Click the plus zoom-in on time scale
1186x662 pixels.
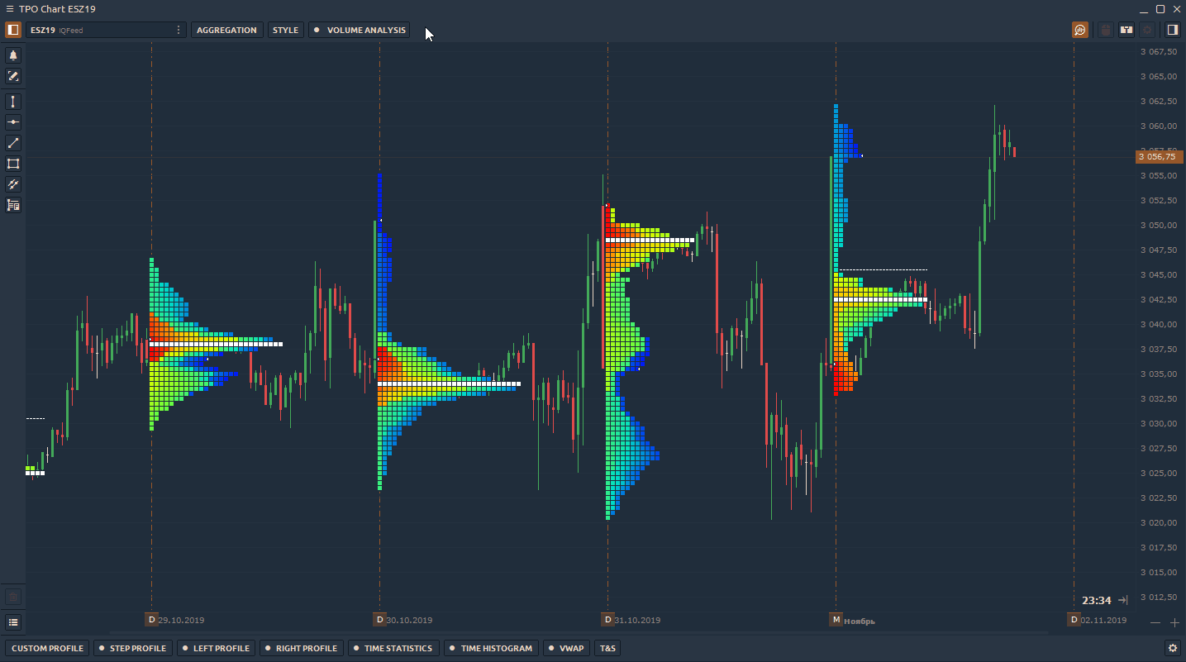1175,622
